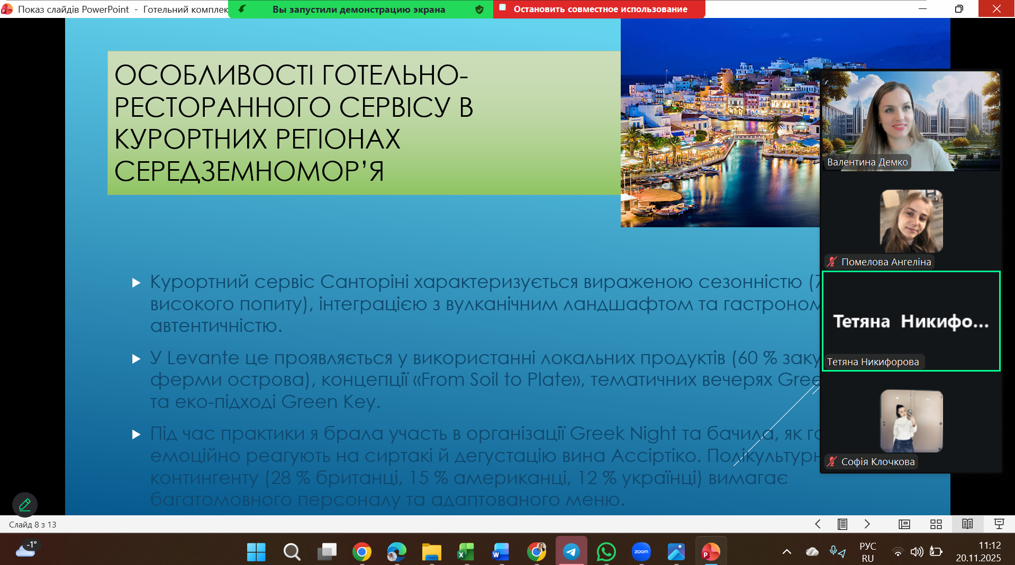Open Google Chrome next to Task View
The height and width of the screenshot is (565, 1015).
click(x=362, y=552)
